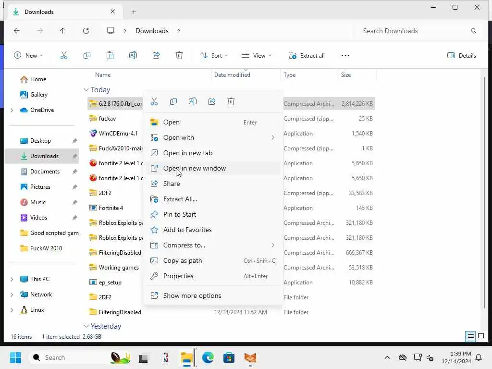
Task: Expand the Network tree node
Action: (x=12, y=295)
